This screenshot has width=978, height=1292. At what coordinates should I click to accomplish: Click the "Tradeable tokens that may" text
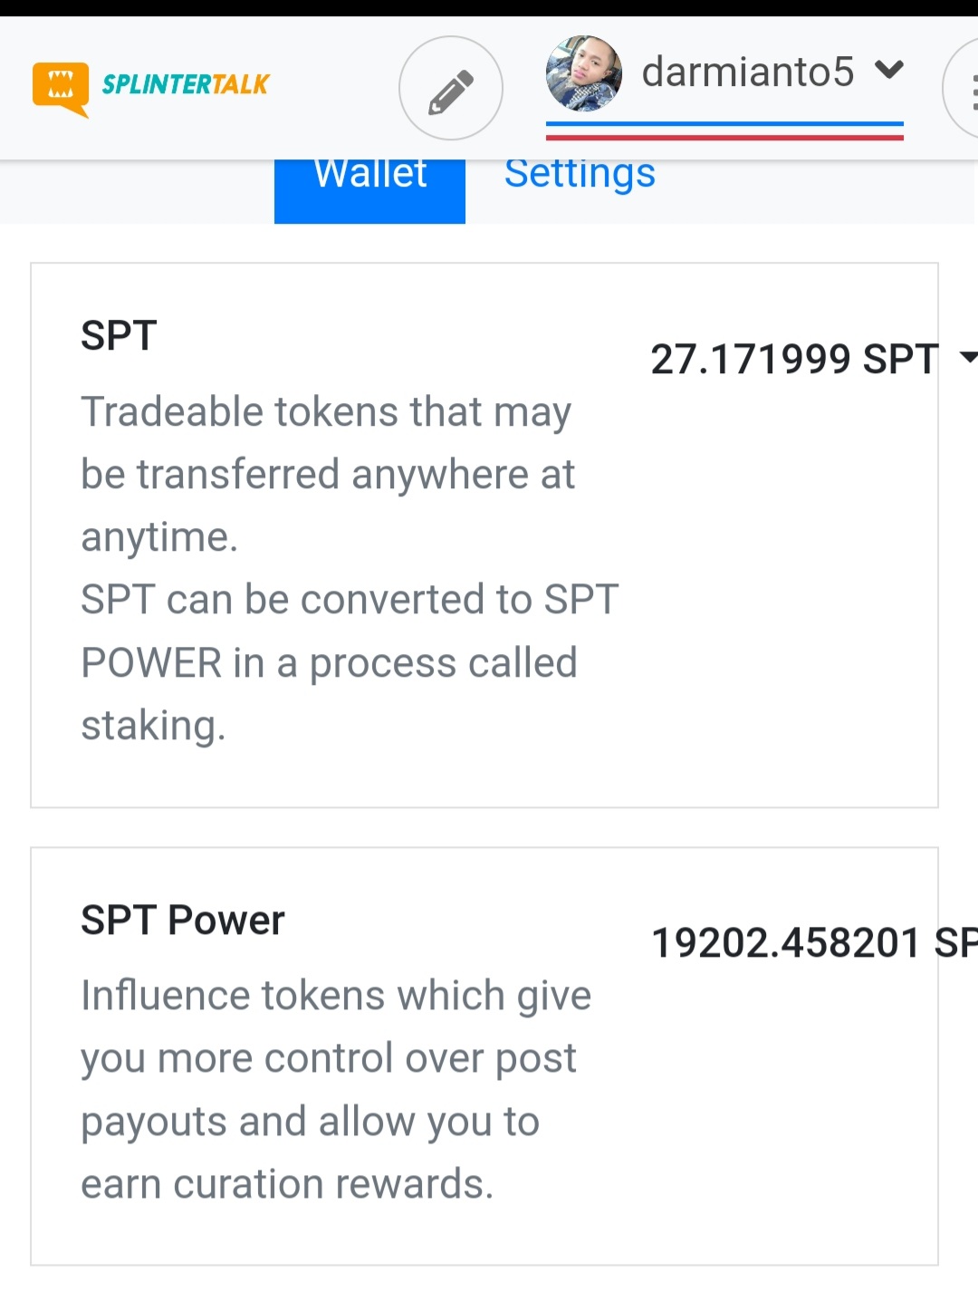[326, 411]
